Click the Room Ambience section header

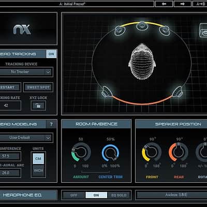[x=96, y=124]
